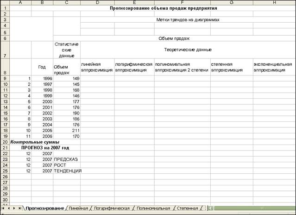Select column B header
Screen dimensions: 296x215
[42, 2]
